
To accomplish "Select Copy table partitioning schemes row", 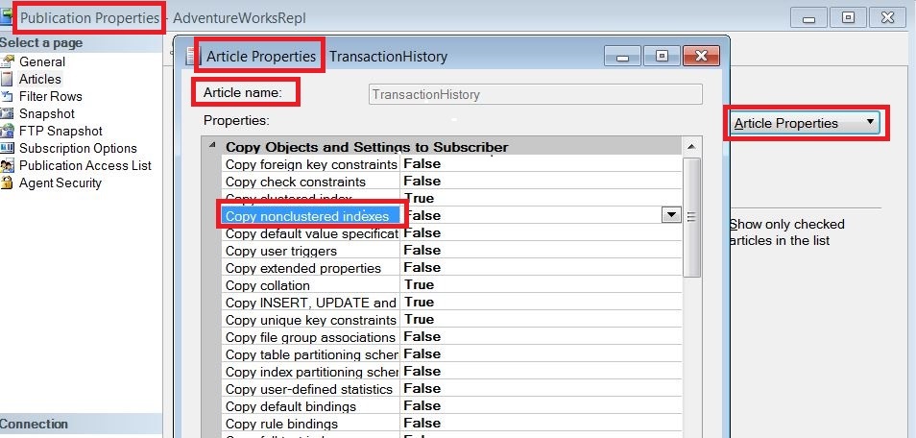I will click(451, 353).
